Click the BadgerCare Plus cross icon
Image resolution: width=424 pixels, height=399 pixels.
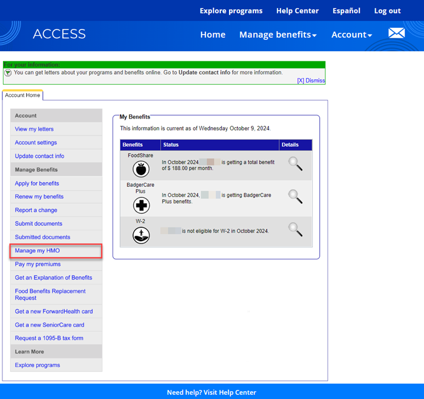click(x=141, y=205)
